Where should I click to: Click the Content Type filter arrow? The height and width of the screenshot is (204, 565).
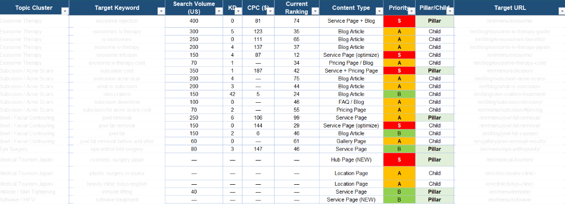click(377, 11)
